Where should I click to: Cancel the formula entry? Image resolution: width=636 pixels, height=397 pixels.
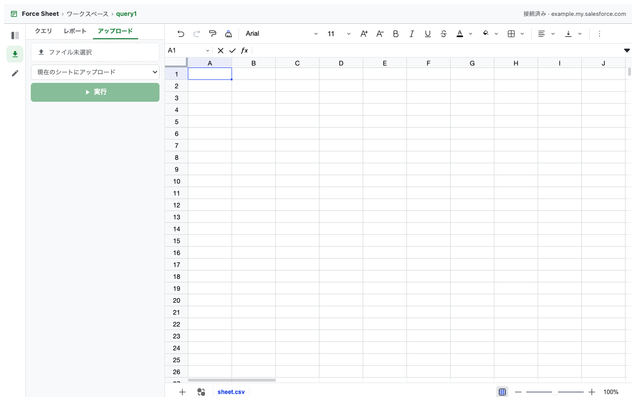click(x=221, y=51)
